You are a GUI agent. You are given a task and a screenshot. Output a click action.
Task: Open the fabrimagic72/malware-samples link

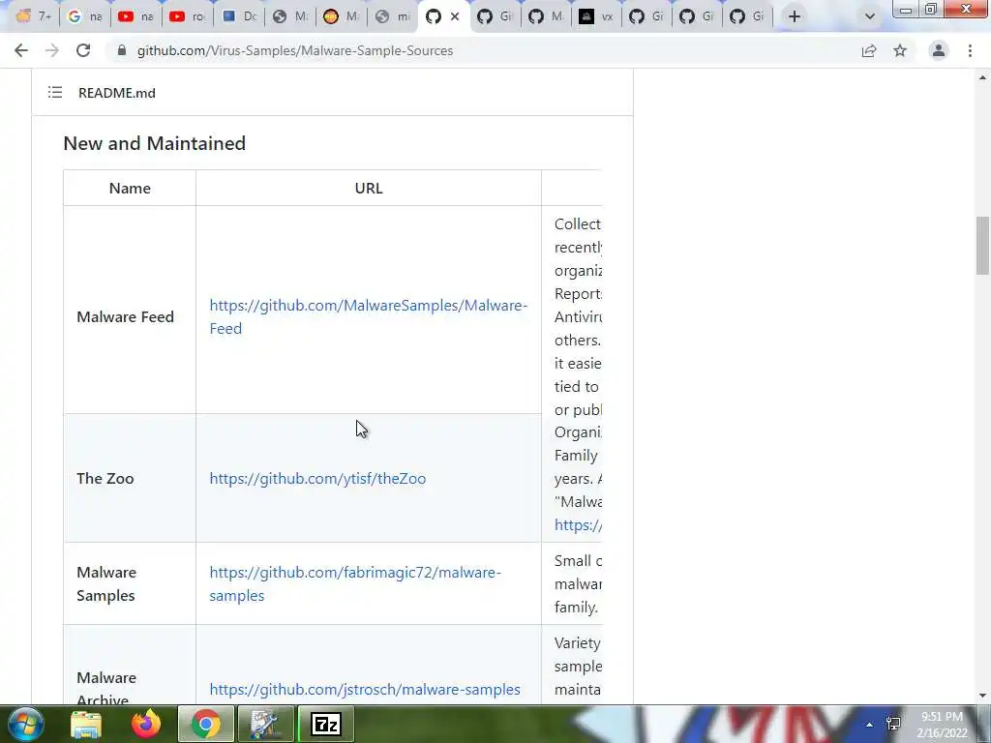click(x=354, y=583)
